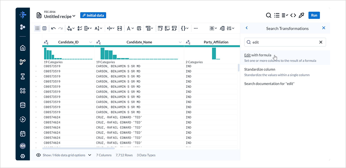Image resolution: width=346 pixels, height=168 pixels.
Task: Open the curly braces functions dropdown
Action: (x=184, y=28)
